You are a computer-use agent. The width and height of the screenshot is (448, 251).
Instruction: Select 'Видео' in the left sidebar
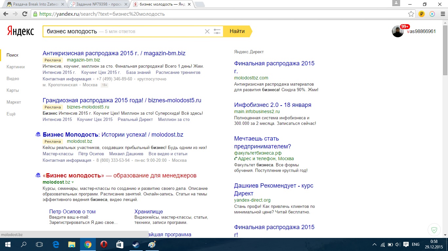13,79
